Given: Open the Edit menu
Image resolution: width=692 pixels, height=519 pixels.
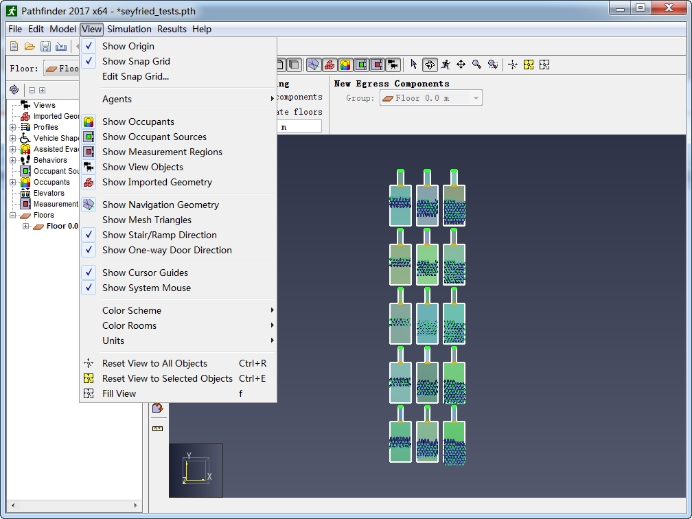Looking at the screenshot, I should click(x=36, y=29).
